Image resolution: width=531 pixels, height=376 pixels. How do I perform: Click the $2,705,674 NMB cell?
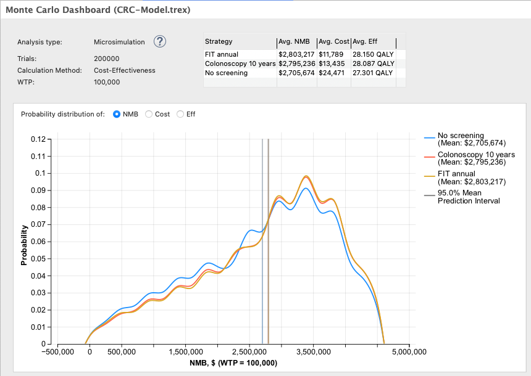[296, 73]
